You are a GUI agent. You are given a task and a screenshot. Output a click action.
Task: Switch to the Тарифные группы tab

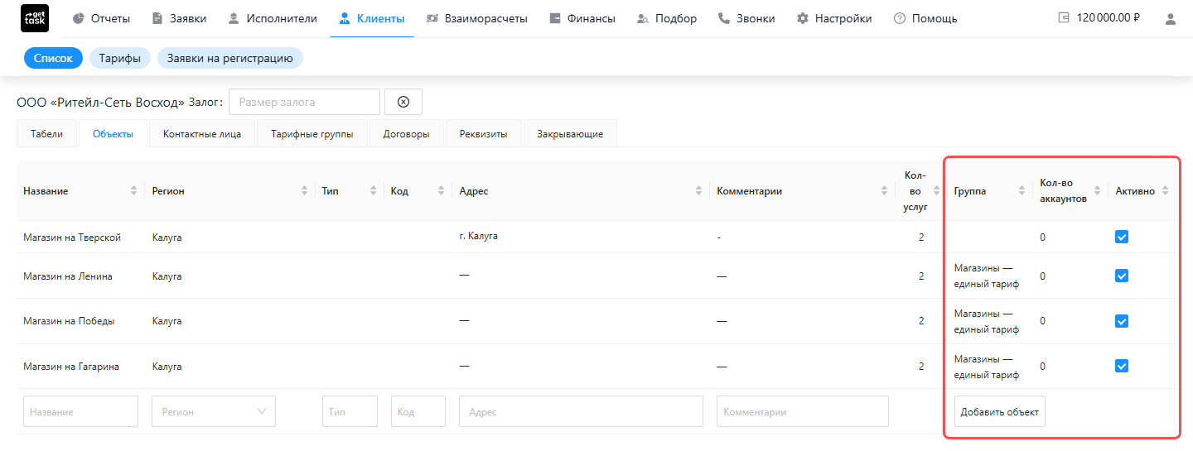[312, 134]
